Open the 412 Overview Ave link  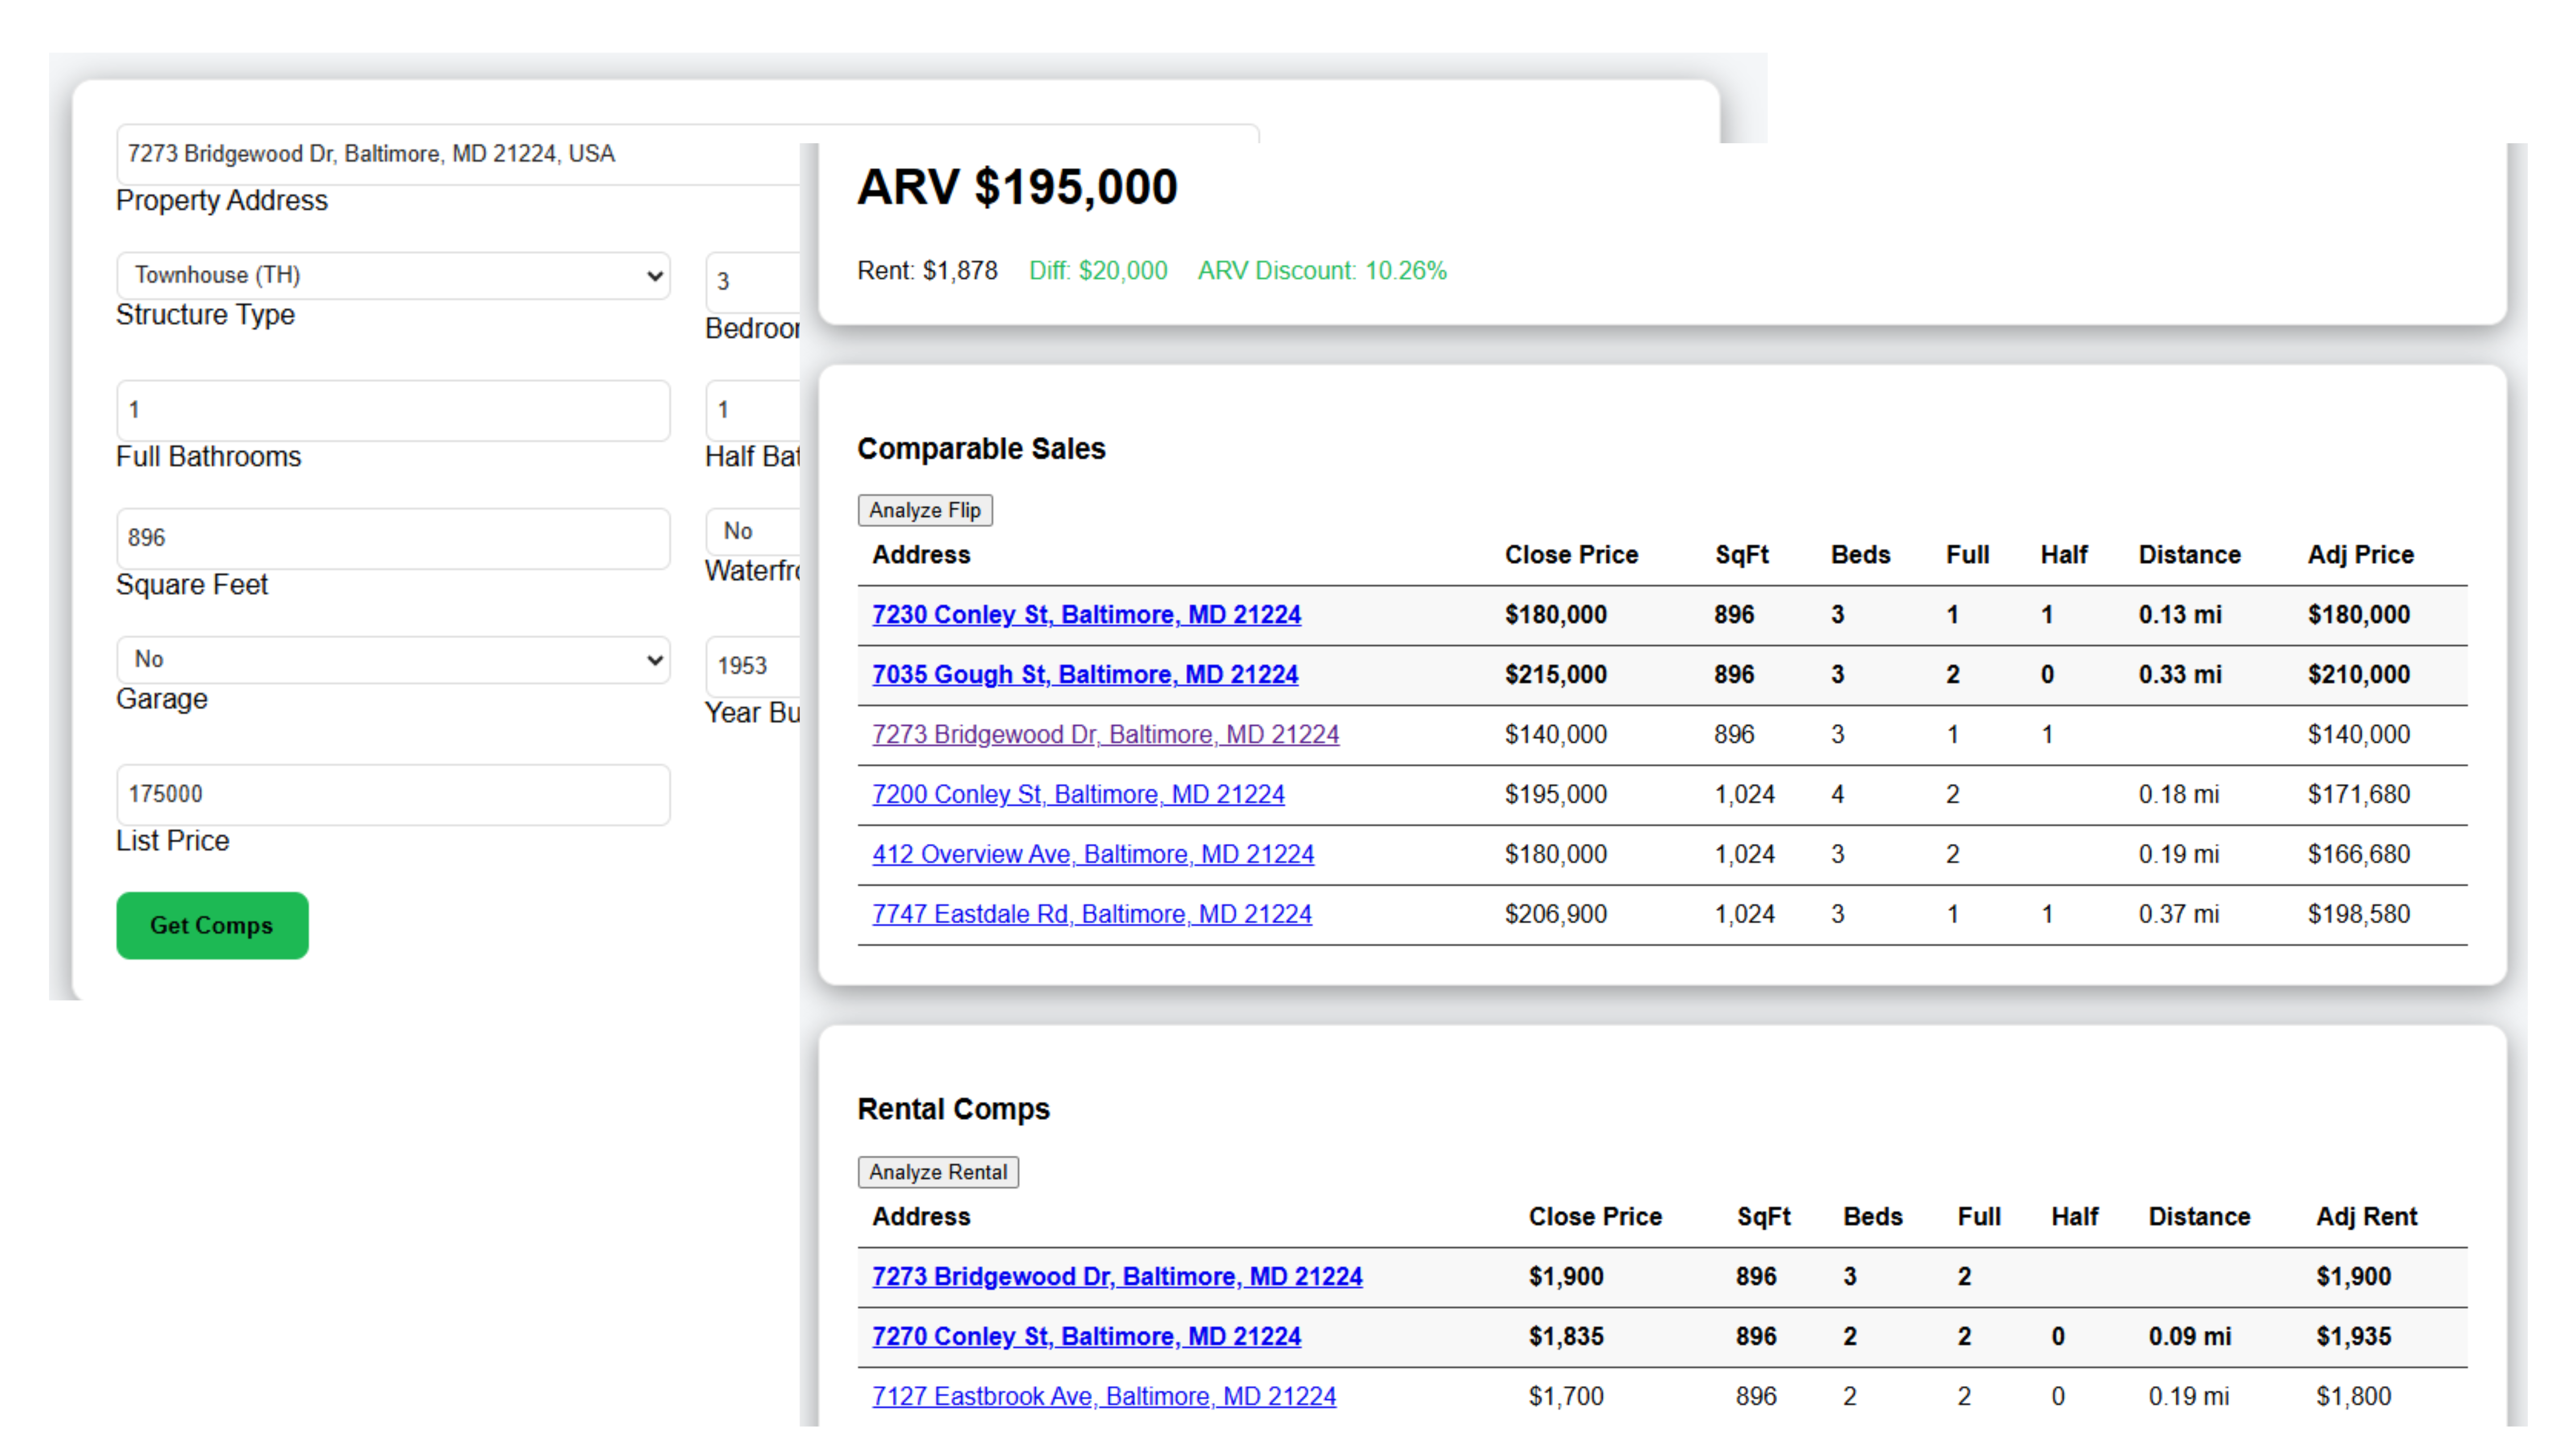click(1093, 855)
